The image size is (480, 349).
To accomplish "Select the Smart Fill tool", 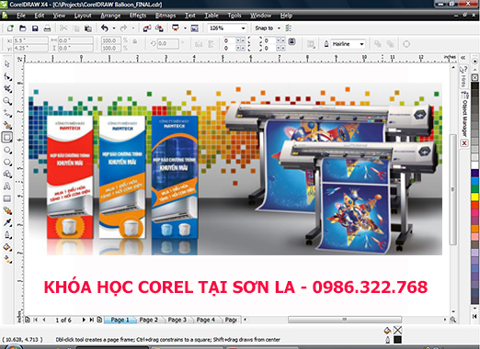I will point(7,125).
